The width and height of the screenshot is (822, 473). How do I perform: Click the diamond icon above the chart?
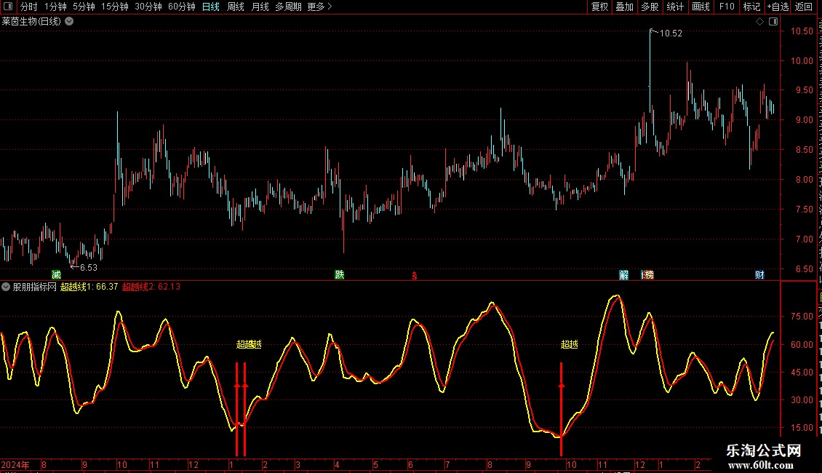759,22
